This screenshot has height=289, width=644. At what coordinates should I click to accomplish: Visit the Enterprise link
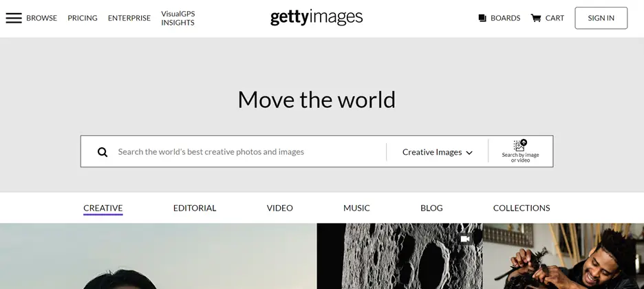click(129, 18)
